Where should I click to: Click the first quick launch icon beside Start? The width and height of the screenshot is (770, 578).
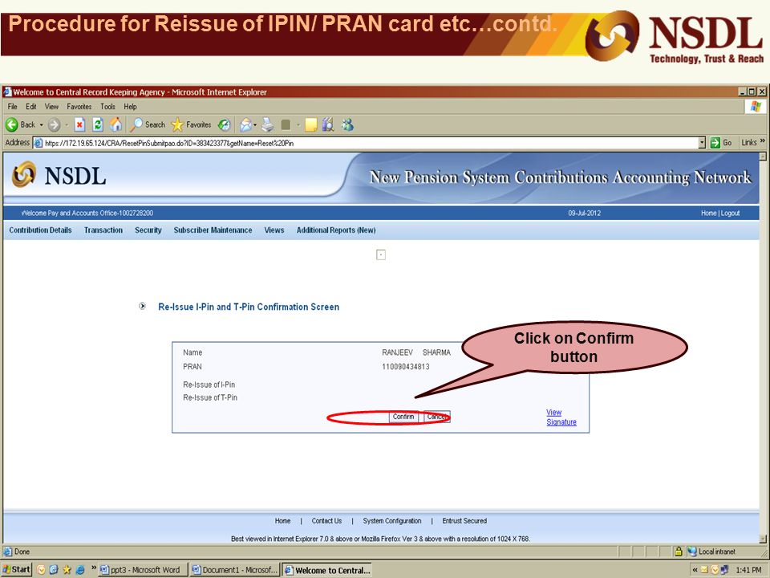click(41, 570)
